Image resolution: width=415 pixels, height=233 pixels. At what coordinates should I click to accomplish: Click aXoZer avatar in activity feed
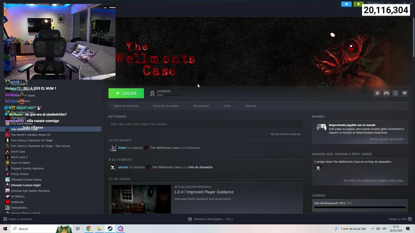[113, 167]
